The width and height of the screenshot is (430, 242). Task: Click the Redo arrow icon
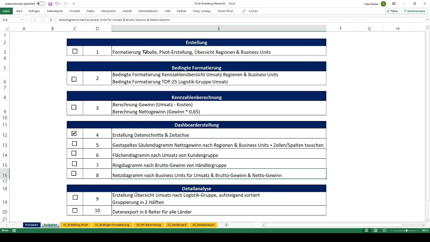point(65,4)
